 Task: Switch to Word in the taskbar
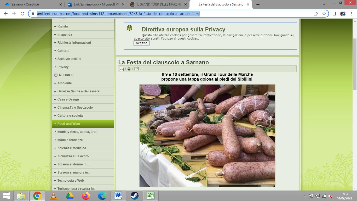pos(118,196)
